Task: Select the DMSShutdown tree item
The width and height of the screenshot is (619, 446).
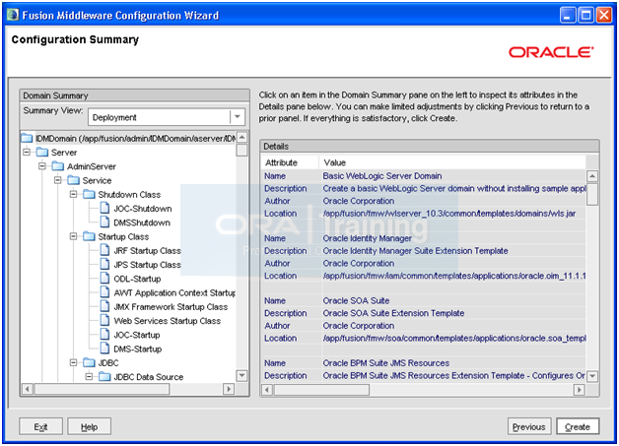Action: (x=142, y=223)
